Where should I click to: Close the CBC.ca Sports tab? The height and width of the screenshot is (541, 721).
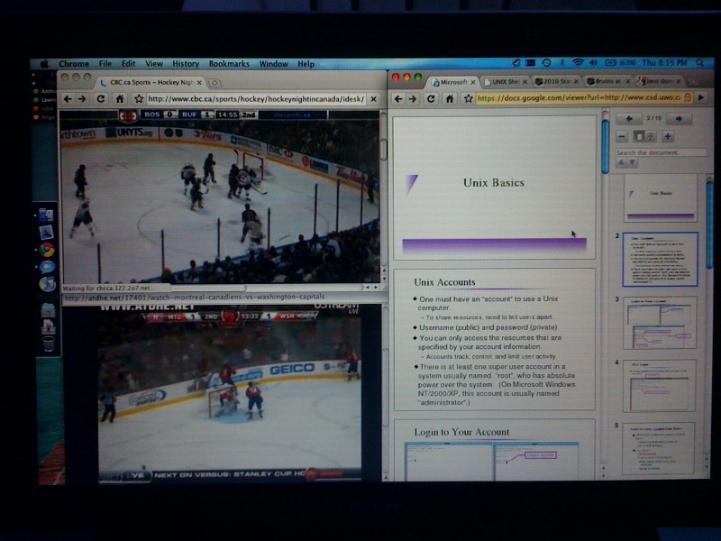[x=199, y=83]
